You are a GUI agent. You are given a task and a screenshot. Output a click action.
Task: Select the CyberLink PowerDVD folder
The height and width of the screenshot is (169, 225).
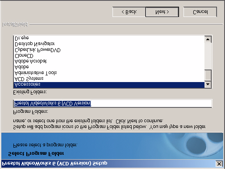pos(109,50)
